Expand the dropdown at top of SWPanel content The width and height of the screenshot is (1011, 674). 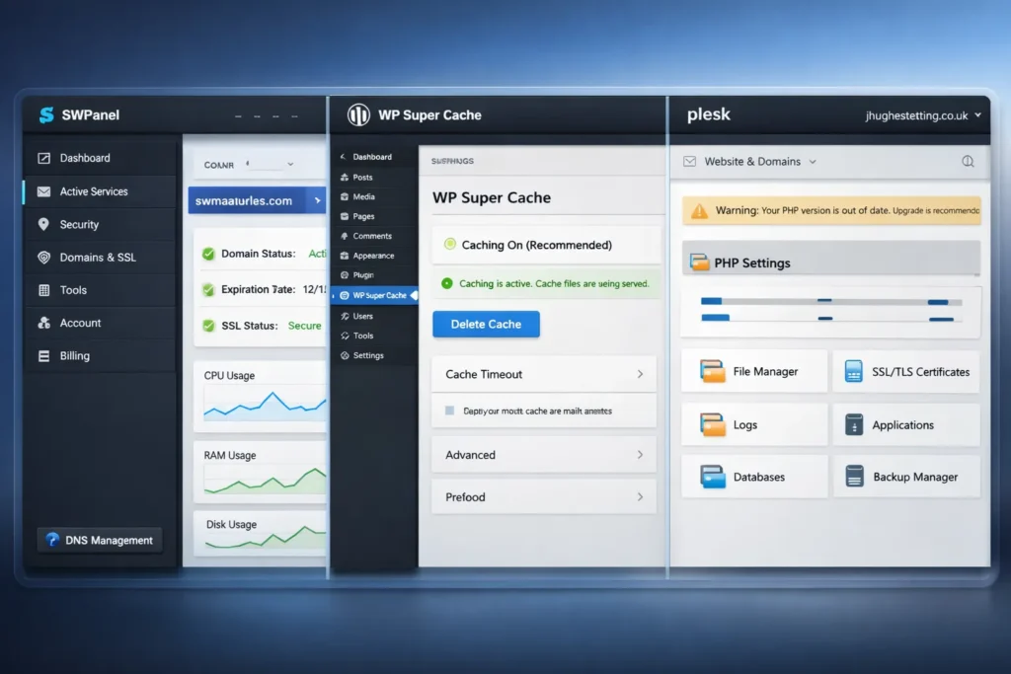click(x=290, y=165)
